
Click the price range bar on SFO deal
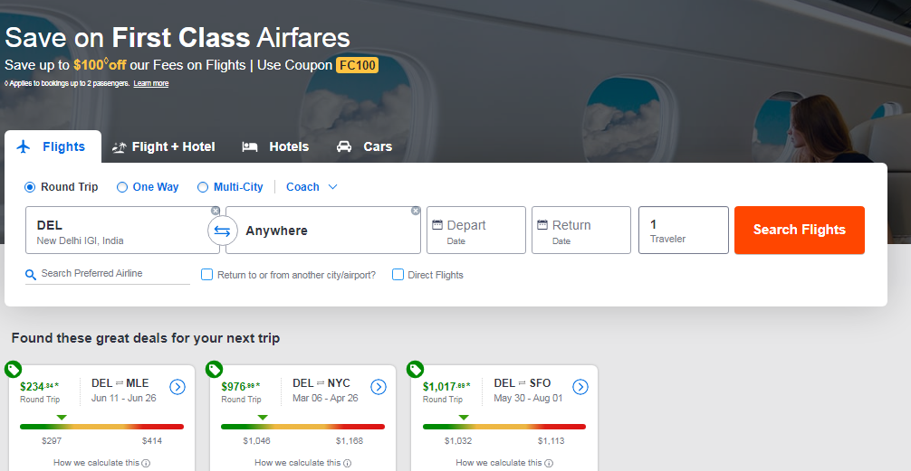click(503, 426)
